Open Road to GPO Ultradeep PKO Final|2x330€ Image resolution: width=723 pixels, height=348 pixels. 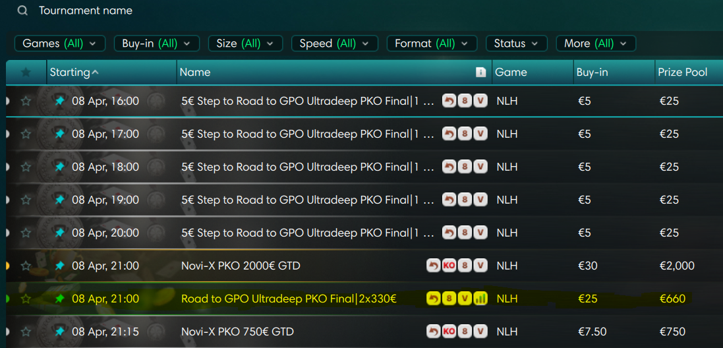pyautogui.click(x=288, y=299)
